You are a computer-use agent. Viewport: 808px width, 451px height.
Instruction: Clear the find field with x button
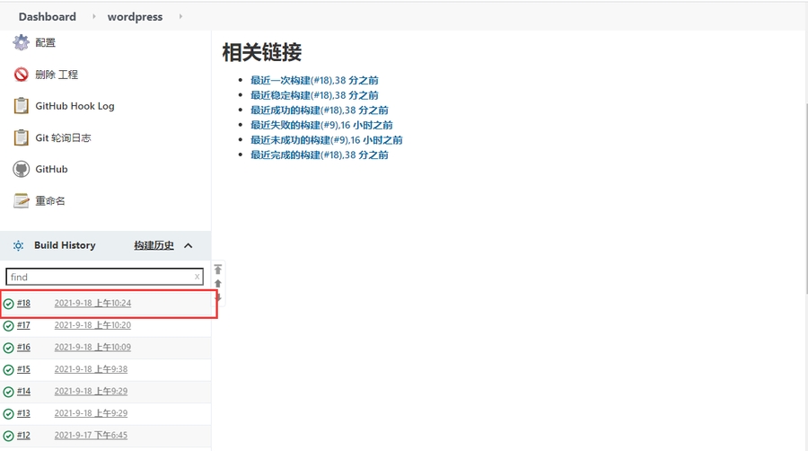pos(197,277)
